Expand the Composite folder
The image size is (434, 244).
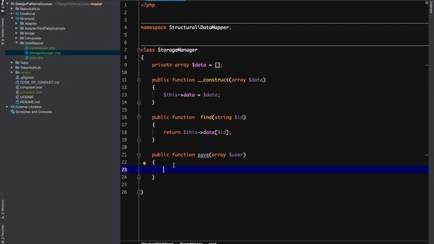16,38
